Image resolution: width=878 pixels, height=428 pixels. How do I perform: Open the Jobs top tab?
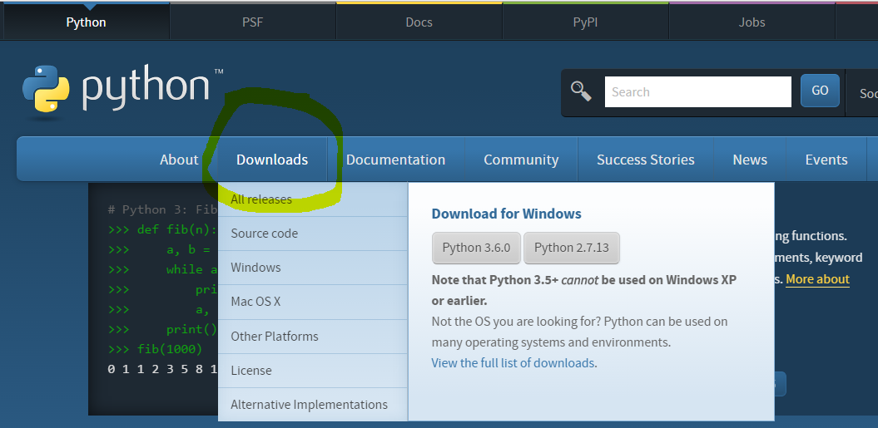[x=752, y=22]
